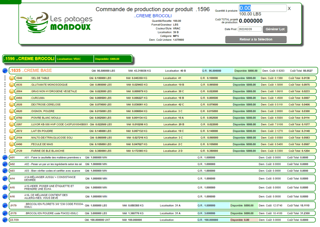Click Mét 0.009979 KG in GRAS row
320x227 pixels.
coord(137,91)
